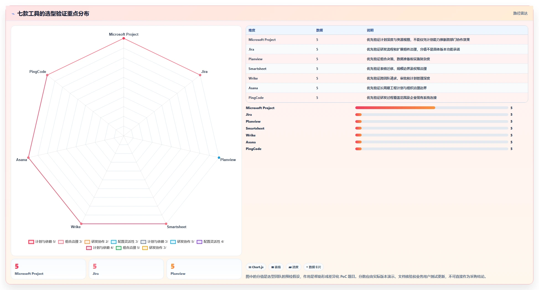
Task: Click the Asana radar data point
Action: tap(28, 158)
